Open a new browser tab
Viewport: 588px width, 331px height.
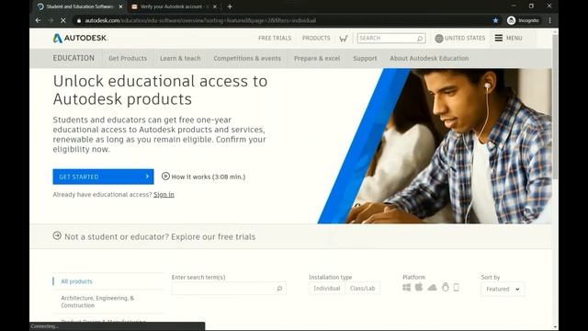(x=230, y=6)
